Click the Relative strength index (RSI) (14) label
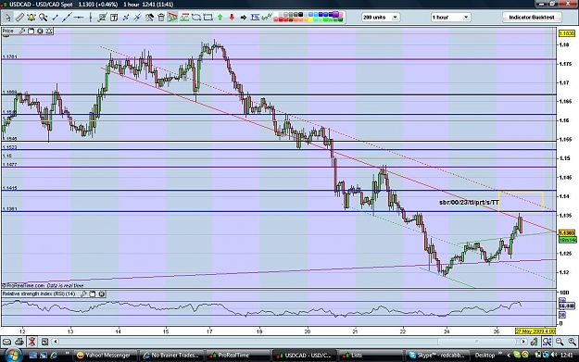Image resolution: width=579 pixels, height=362 pixels. pos(39,293)
